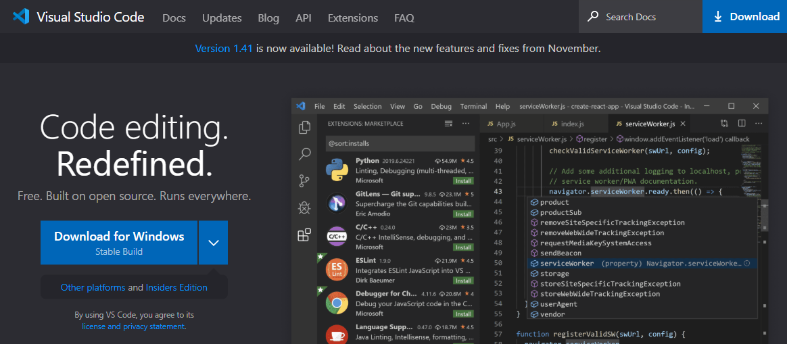Open the Extensions icon in activity bar
787x344 pixels.
pos(304,235)
